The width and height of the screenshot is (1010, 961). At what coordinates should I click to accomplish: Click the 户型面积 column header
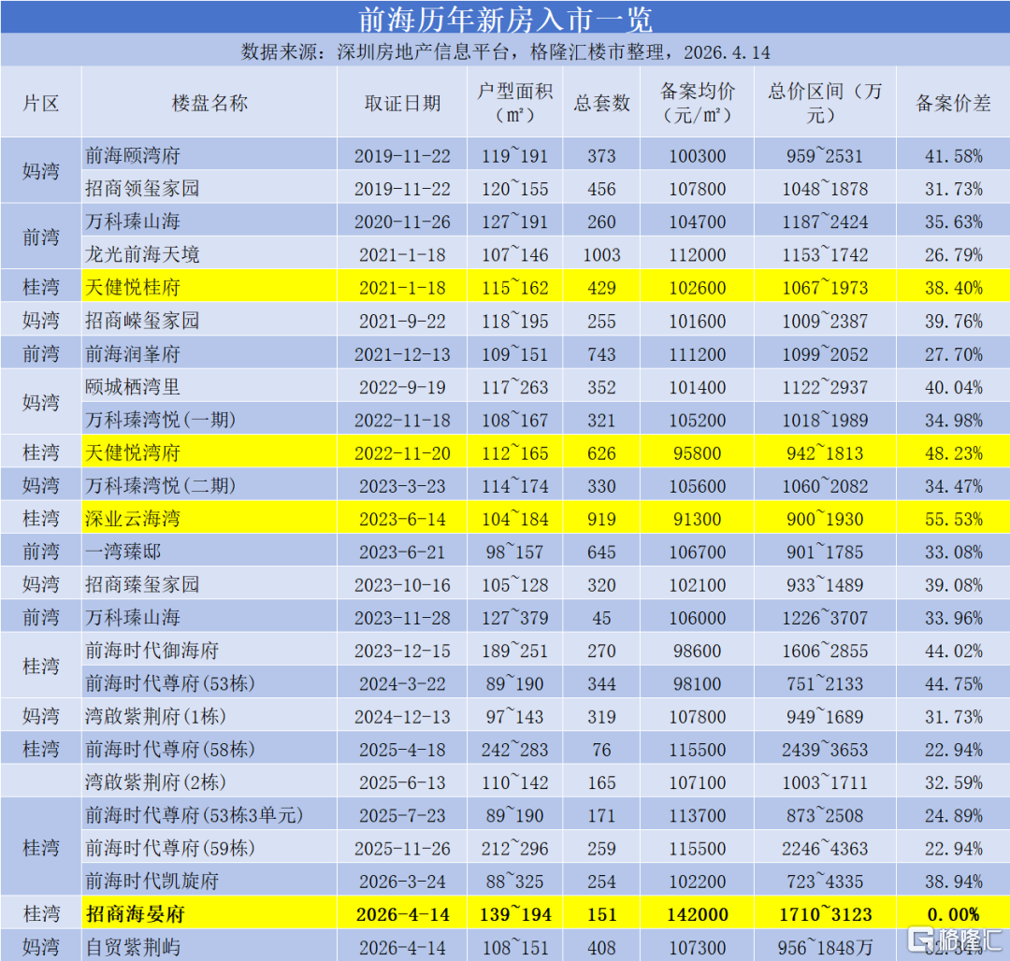pos(514,103)
